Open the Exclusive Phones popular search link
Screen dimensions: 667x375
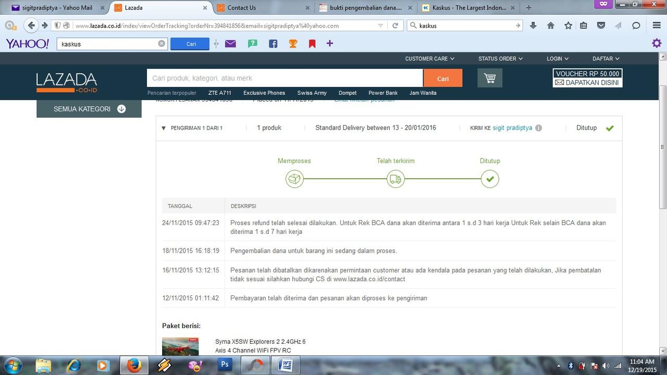pos(264,93)
